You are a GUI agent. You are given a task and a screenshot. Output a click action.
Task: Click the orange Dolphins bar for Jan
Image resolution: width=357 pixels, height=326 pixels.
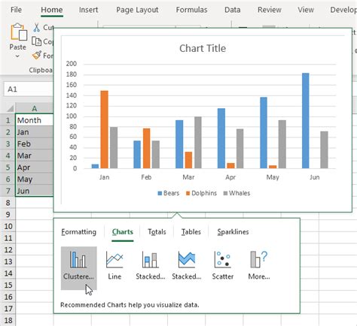tap(104, 129)
